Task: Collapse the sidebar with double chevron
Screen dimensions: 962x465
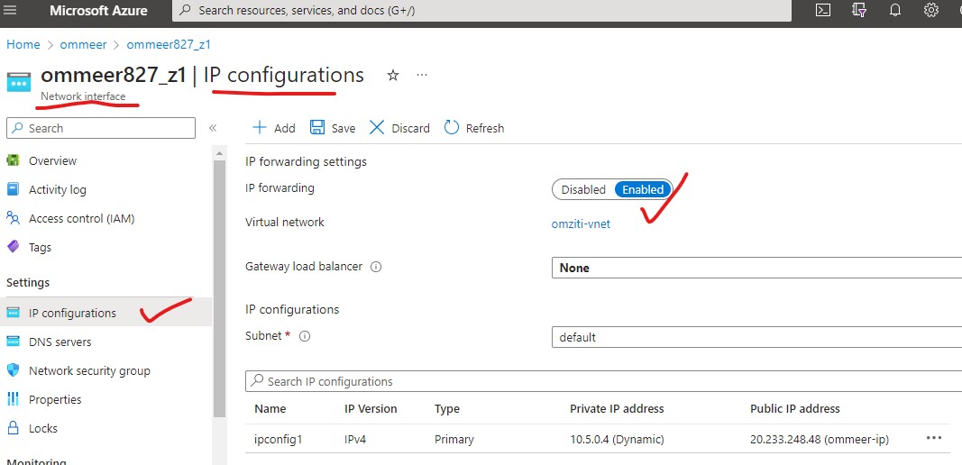Action: (x=213, y=128)
